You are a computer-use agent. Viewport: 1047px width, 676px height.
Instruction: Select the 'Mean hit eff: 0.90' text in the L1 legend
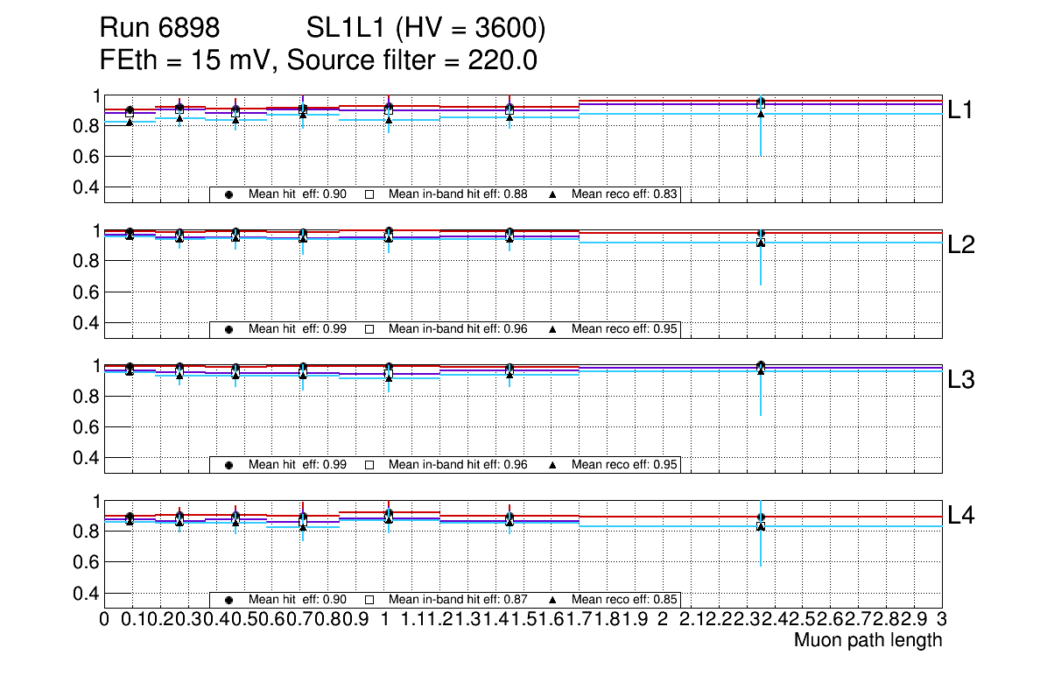(x=298, y=194)
